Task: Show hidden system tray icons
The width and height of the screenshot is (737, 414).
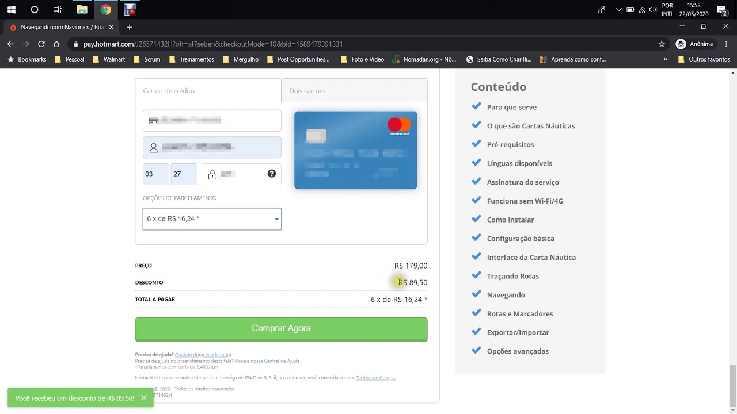Action: pyautogui.click(x=618, y=10)
